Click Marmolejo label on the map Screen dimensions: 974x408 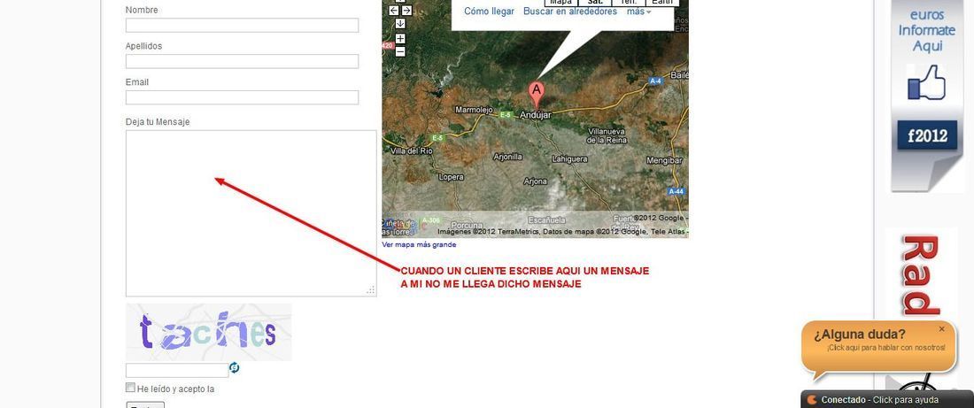474,110
